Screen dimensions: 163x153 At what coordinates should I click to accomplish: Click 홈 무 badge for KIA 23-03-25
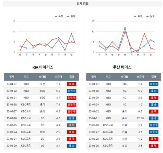point(71,125)
